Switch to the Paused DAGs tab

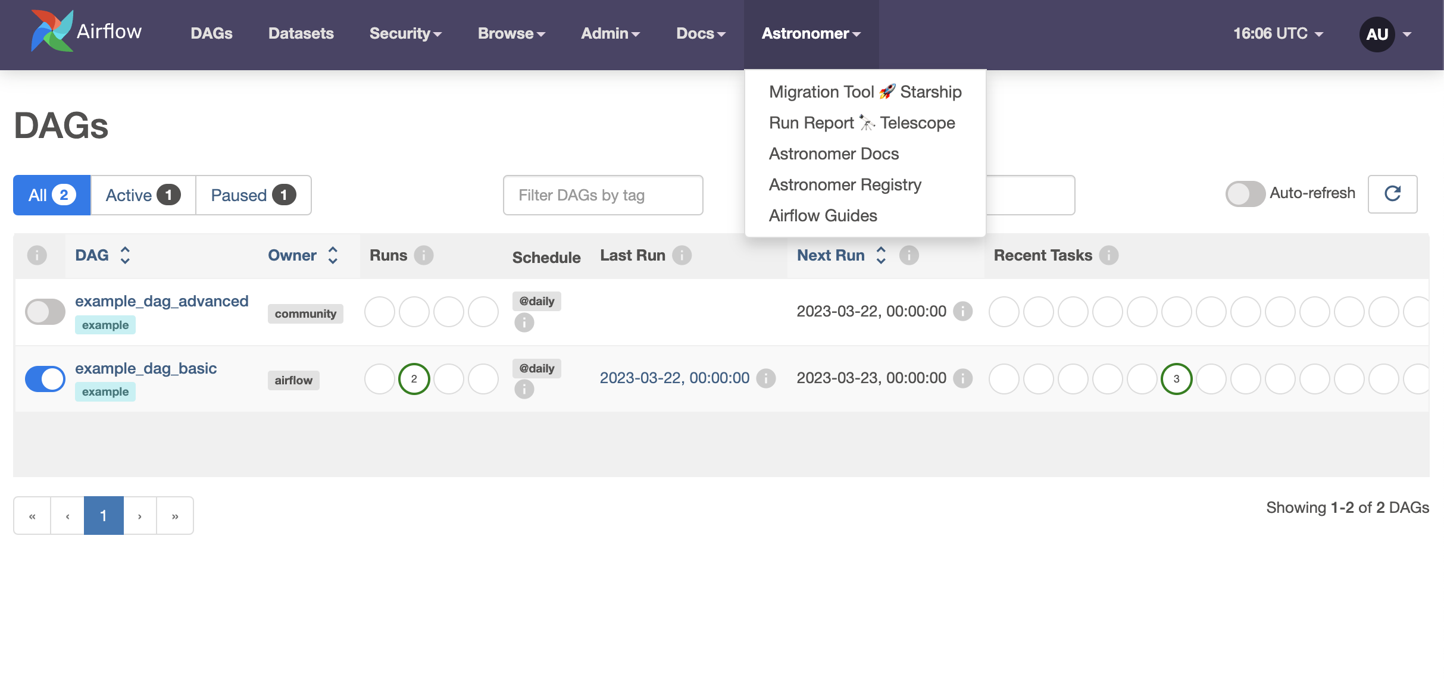click(253, 195)
